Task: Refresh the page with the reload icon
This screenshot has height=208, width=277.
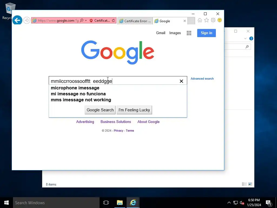Action: coord(113,21)
